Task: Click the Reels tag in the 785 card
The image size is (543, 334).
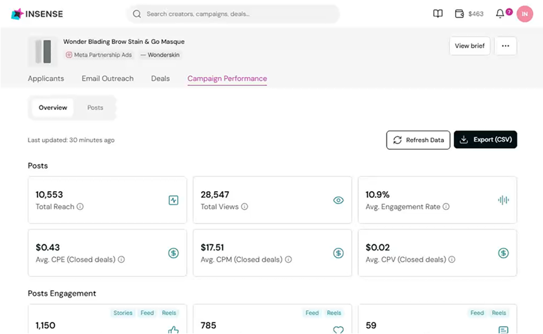Action: (x=334, y=313)
